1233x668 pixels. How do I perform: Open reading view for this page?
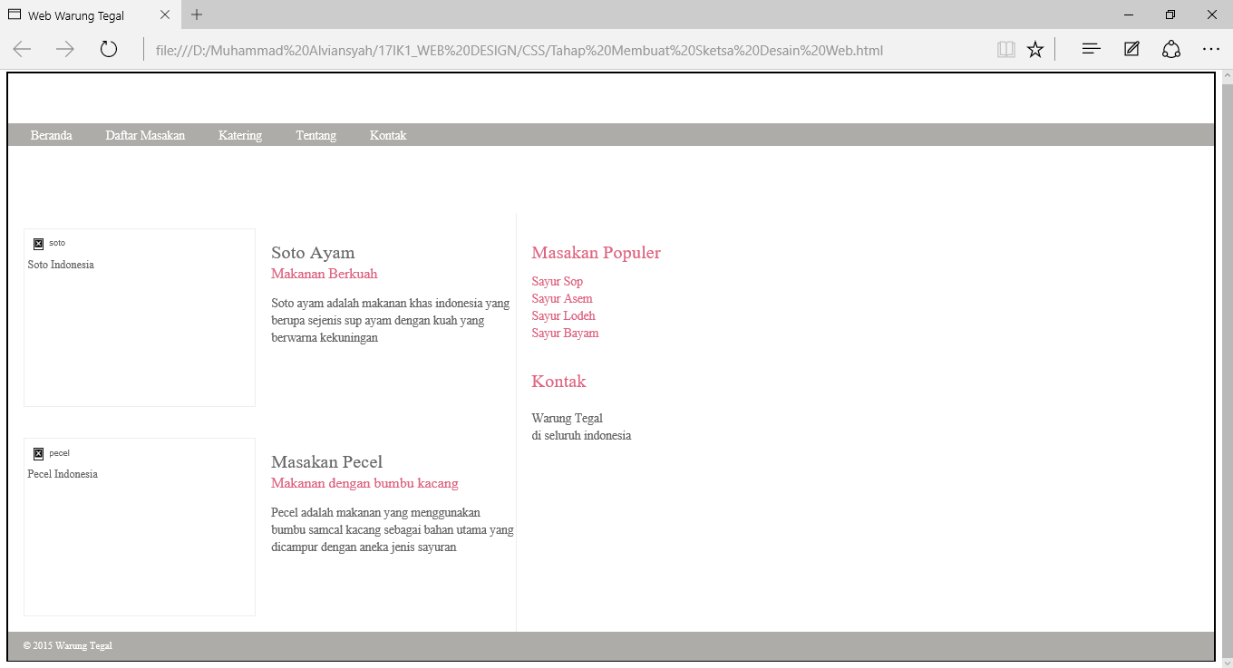tap(1006, 49)
